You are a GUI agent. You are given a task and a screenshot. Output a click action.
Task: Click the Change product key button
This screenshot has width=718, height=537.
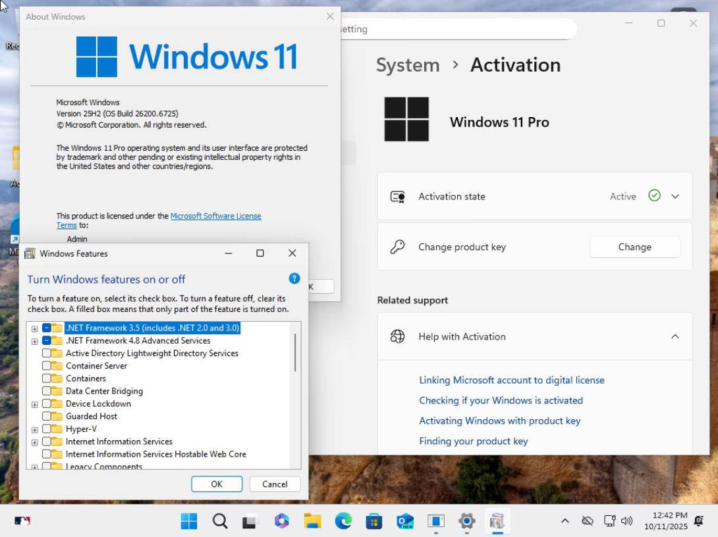[634, 247]
